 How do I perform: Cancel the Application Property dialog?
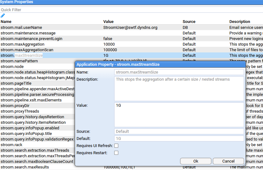pyautogui.click(x=228, y=161)
